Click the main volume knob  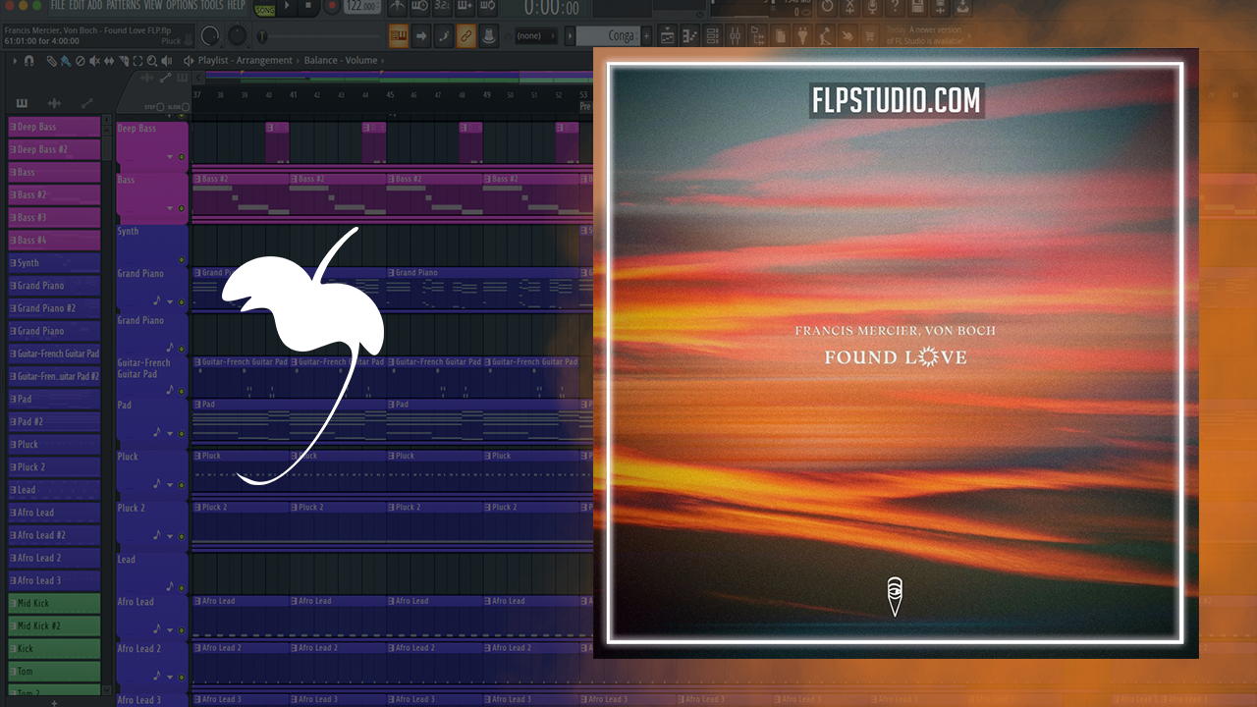point(210,36)
